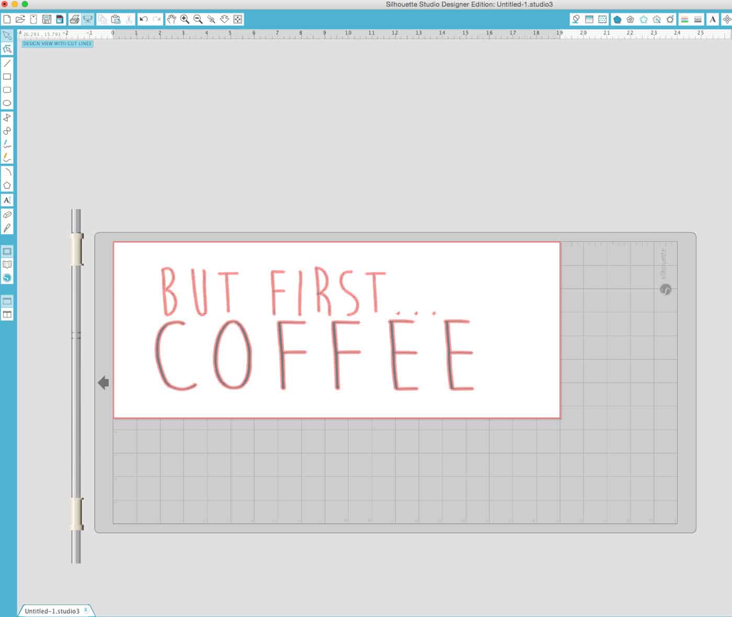The image size is (732, 617).
Task: Fit the page to the window
Action: click(238, 19)
